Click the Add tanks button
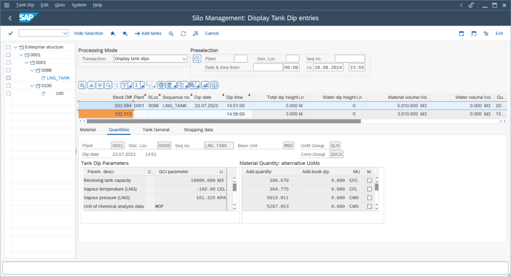511x277 pixels. pos(148,33)
